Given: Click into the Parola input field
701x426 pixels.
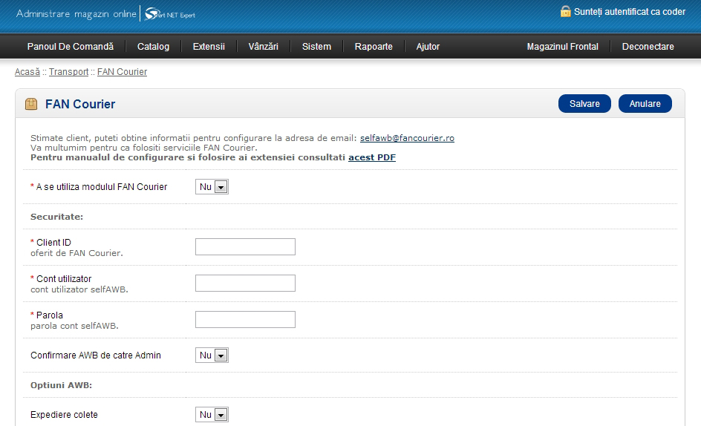Looking at the screenshot, I should tap(245, 320).
